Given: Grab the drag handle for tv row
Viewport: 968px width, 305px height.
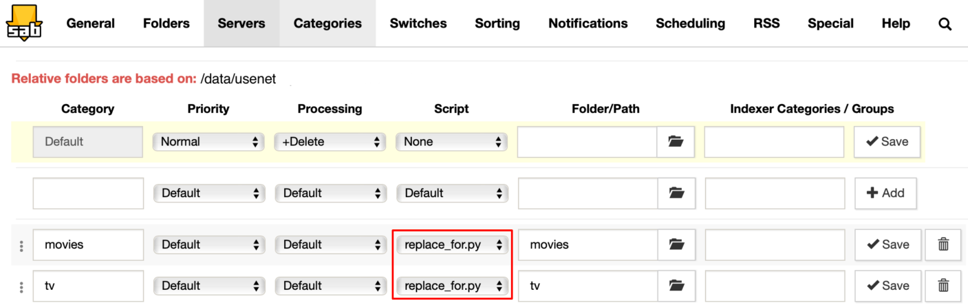Looking at the screenshot, I should pos(21,286).
